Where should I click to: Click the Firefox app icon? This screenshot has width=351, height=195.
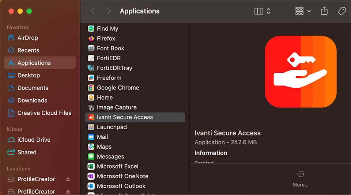pos(91,38)
